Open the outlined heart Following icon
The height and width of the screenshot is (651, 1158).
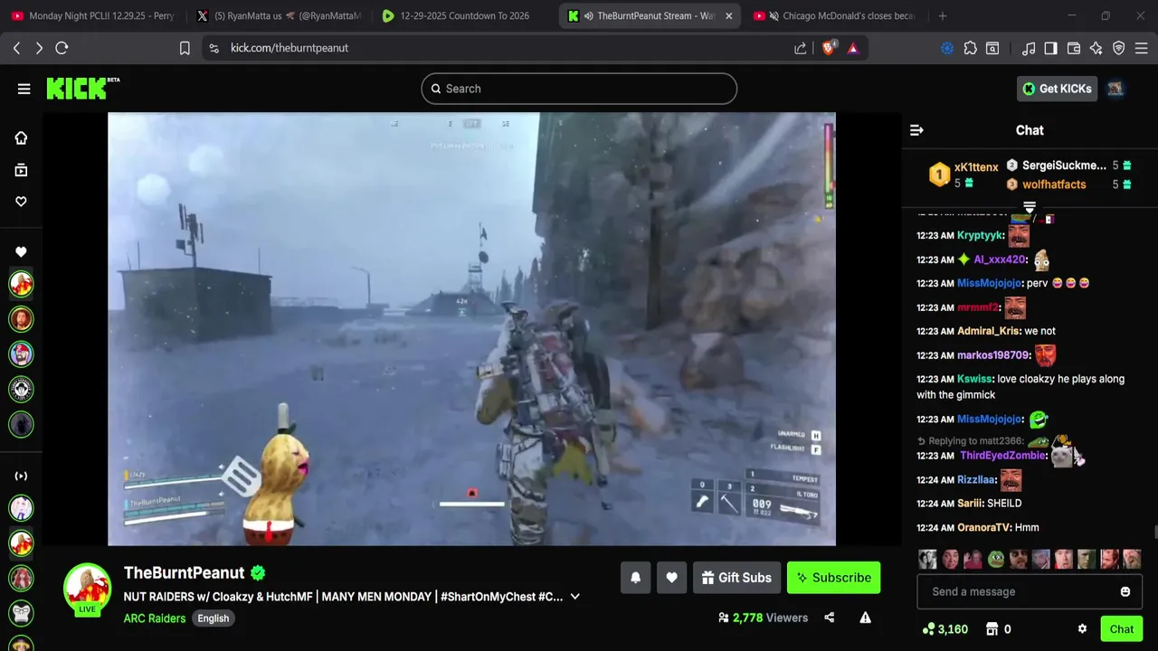pyautogui.click(x=21, y=202)
